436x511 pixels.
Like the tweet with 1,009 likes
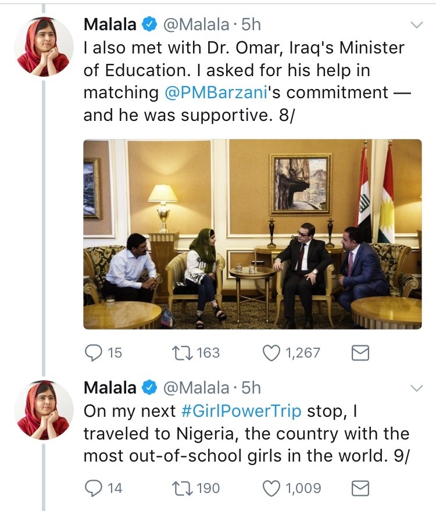(x=272, y=488)
